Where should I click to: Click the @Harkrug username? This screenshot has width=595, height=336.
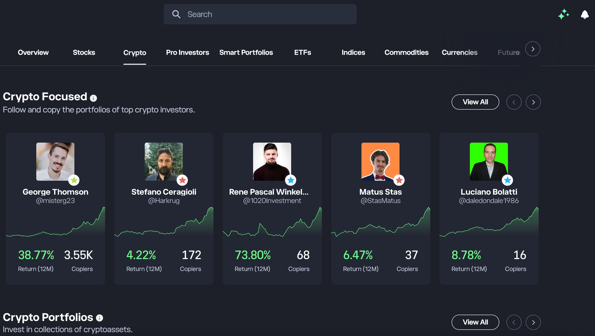164,201
